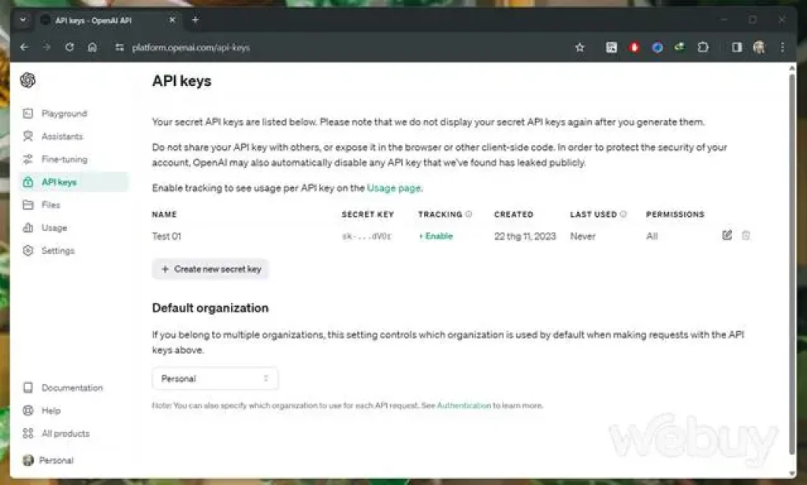Open Playground in the sidebar
This screenshot has height=485, width=807.
point(64,114)
